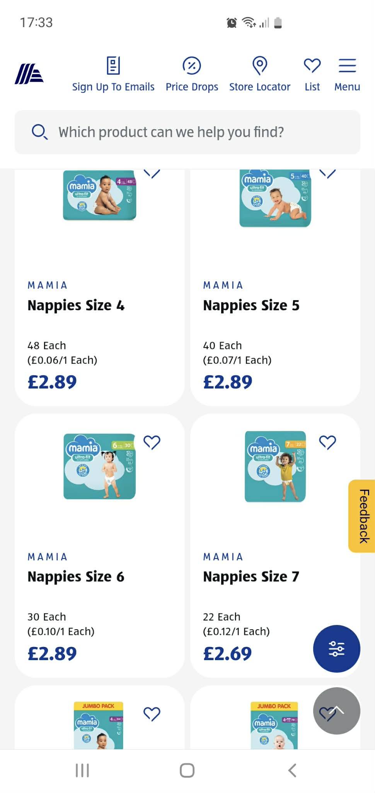Open the Price Drops percent icon
The image size is (375, 793).
[192, 65]
